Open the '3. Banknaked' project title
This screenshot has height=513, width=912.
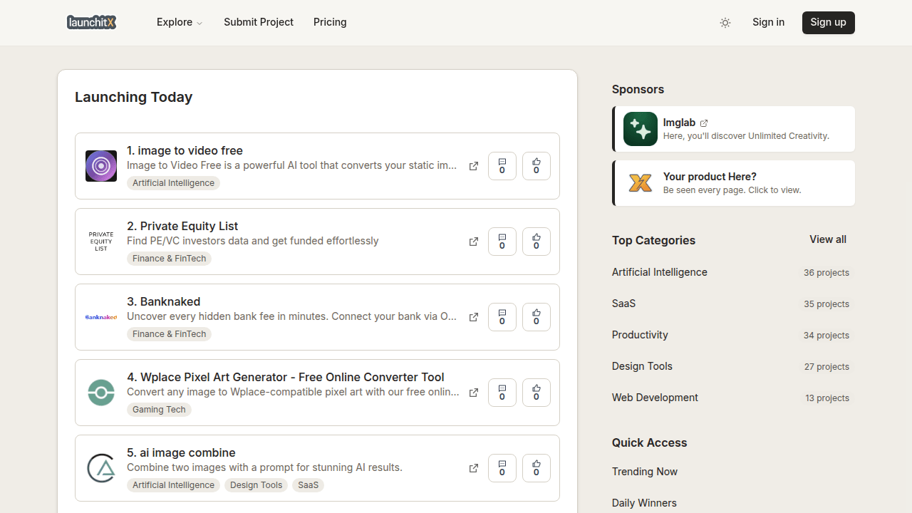(x=163, y=301)
